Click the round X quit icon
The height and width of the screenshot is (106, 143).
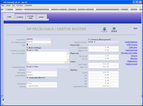pos(138,9)
